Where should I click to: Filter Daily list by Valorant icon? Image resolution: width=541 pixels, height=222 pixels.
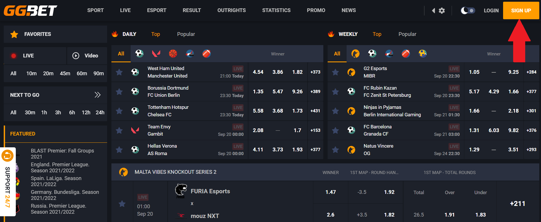156,53
